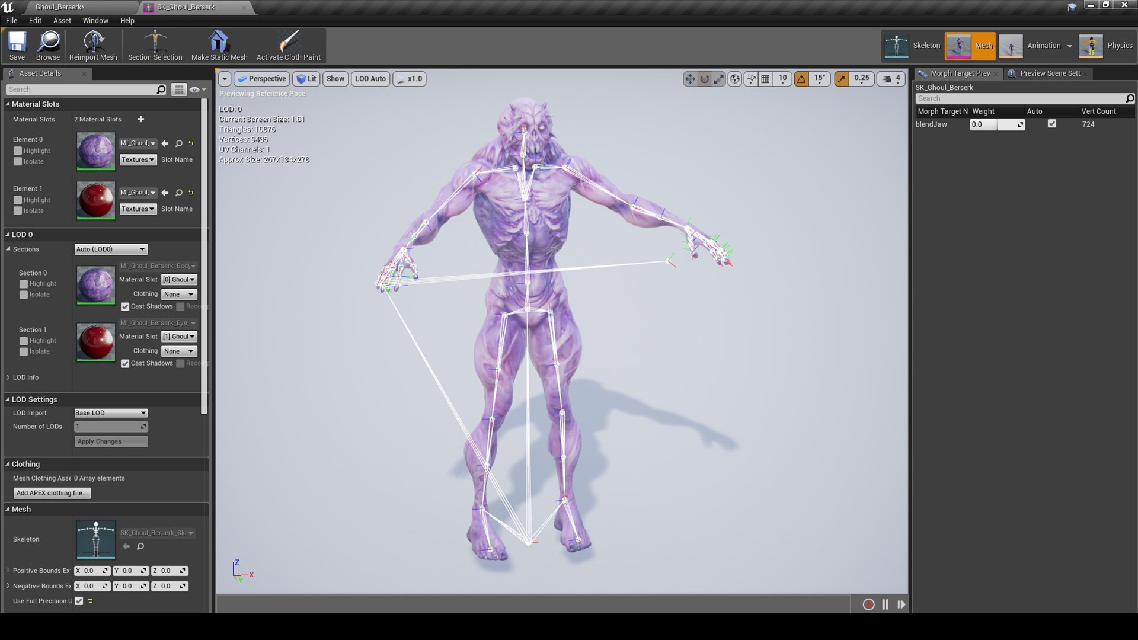Click the Apply Changes button
The image size is (1138, 640).
pos(110,441)
